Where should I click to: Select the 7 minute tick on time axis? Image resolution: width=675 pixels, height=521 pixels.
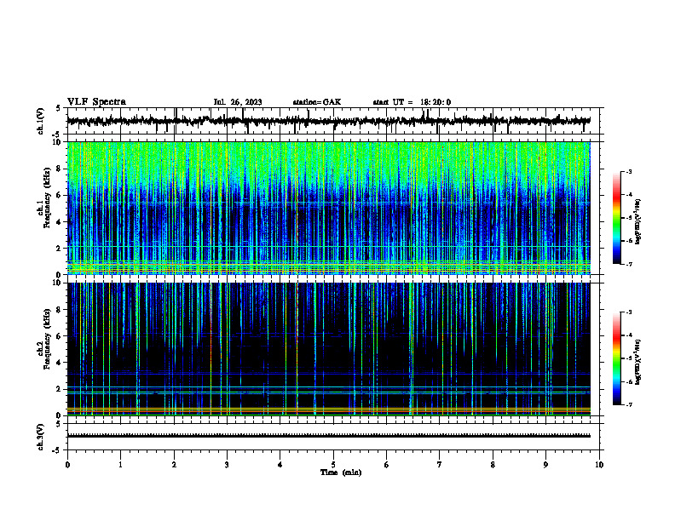(440, 465)
